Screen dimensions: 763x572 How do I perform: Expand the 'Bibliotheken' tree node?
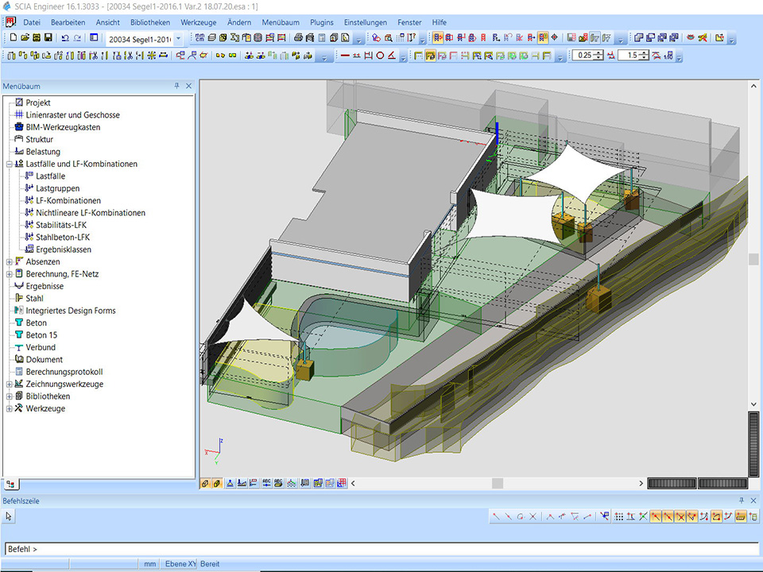click(9, 396)
